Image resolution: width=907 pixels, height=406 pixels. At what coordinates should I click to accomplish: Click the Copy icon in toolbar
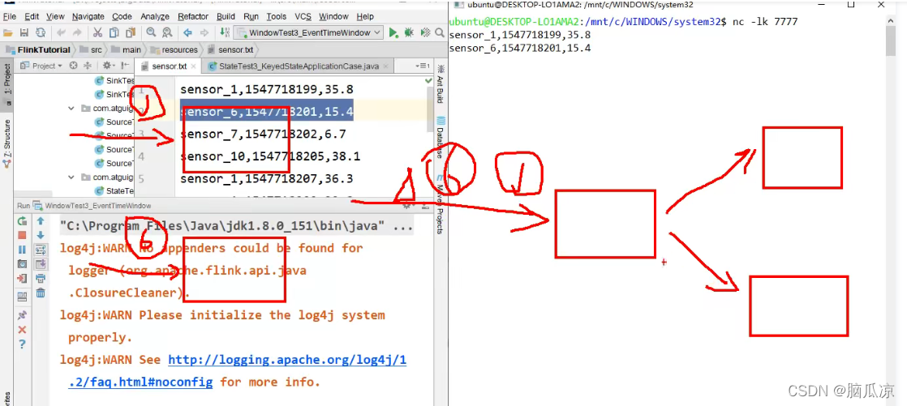114,33
